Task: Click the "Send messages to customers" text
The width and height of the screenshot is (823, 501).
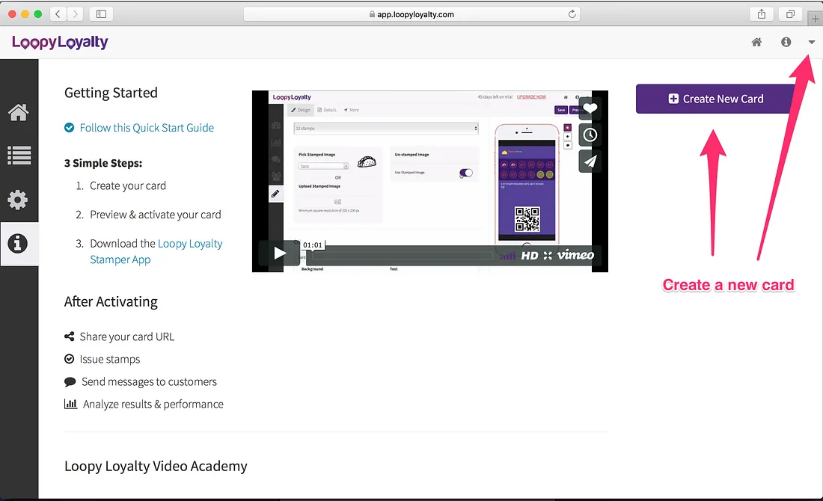Action: (149, 382)
